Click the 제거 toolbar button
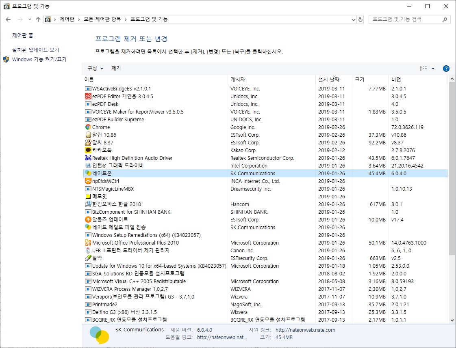This screenshot has width=456, height=348. (x=116, y=68)
